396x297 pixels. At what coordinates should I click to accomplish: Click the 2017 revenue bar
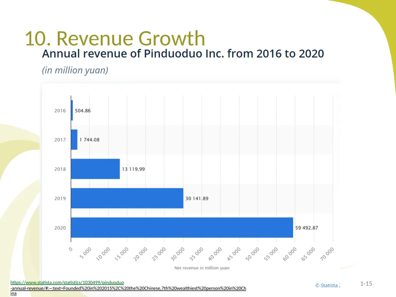pyautogui.click(x=74, y=140)
